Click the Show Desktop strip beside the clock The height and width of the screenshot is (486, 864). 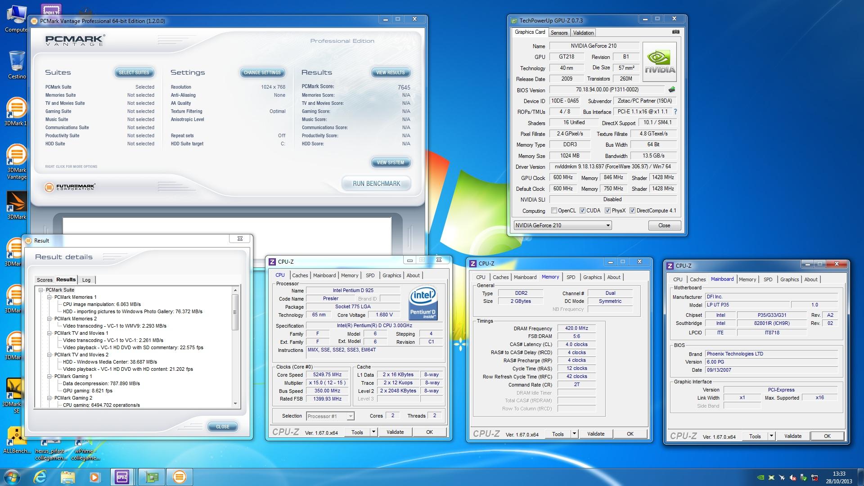coord(860,477)
